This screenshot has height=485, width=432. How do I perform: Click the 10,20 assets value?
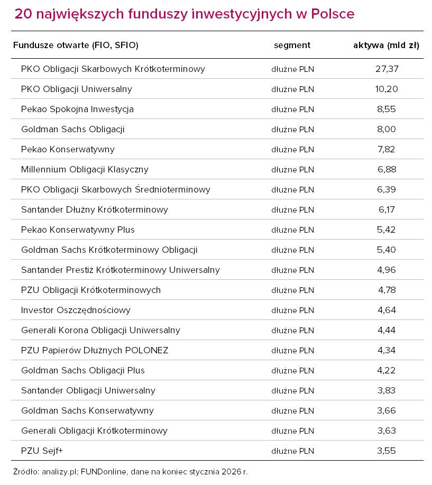point(387,89)
